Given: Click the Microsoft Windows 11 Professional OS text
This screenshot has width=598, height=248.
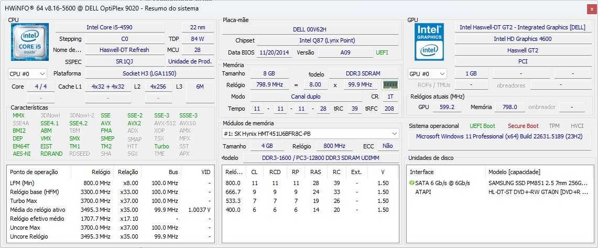Looking at the screenshot, I should [499, 136].
